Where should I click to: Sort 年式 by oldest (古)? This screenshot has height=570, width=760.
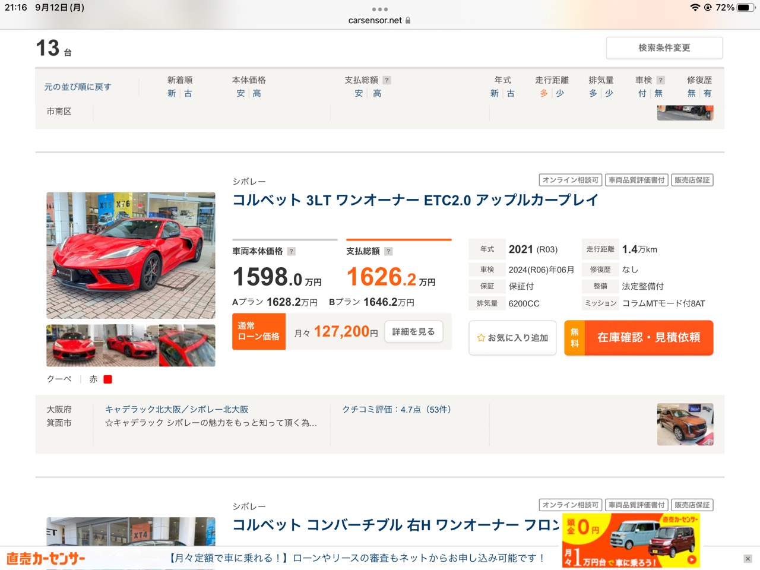pos(511,93)
